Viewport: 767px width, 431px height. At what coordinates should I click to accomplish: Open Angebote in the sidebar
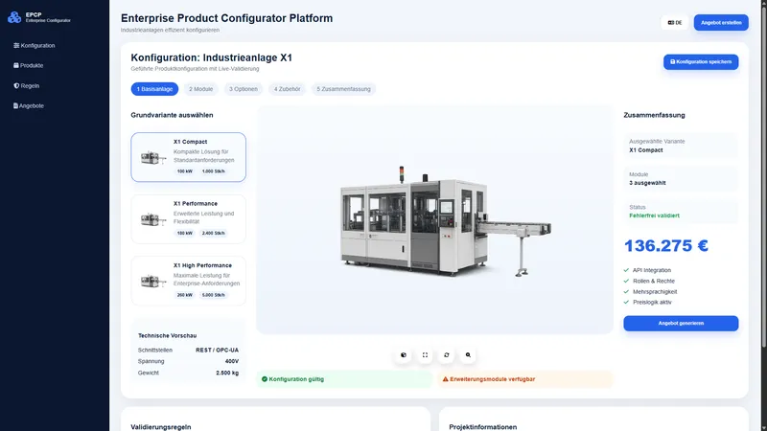[x=29, y=105]
